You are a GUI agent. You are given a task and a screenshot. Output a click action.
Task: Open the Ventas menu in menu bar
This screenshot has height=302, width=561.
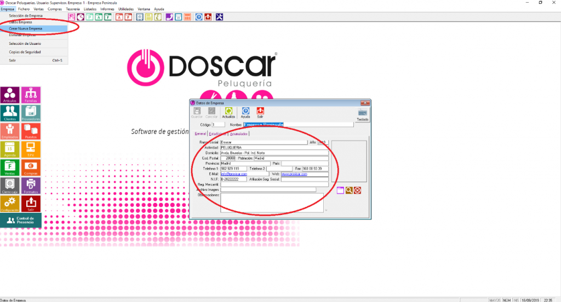point(38,9)
